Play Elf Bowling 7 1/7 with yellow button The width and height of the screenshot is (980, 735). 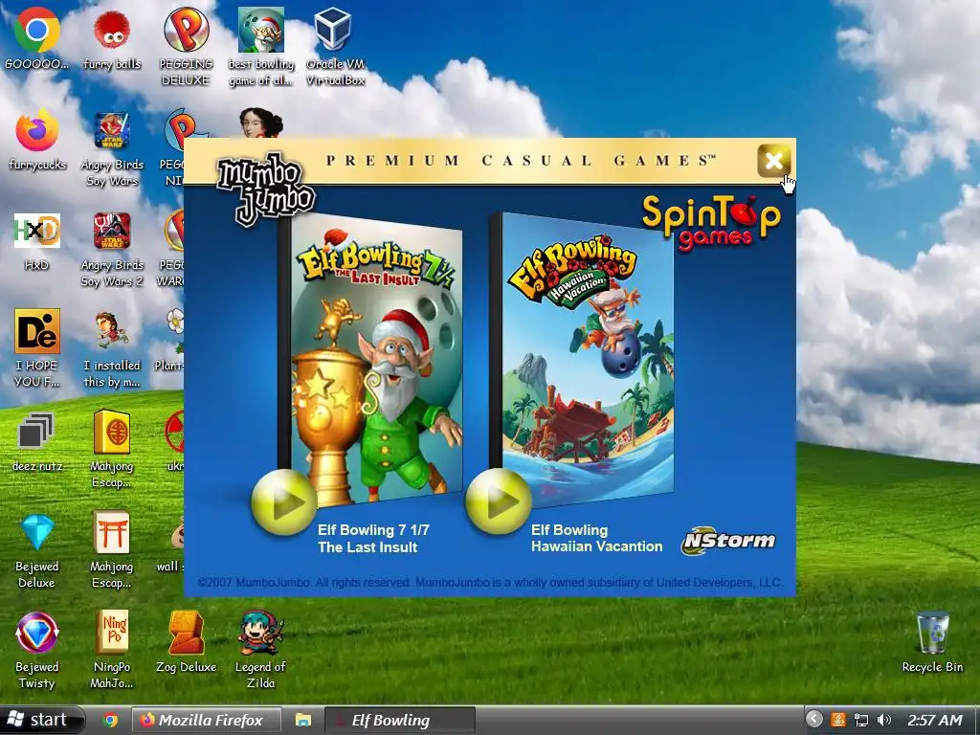(x=283, y=501)
